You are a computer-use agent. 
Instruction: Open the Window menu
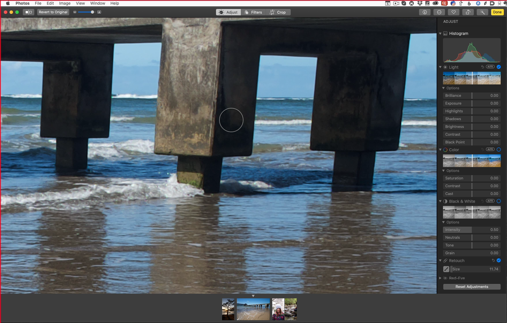click(98, 3)
